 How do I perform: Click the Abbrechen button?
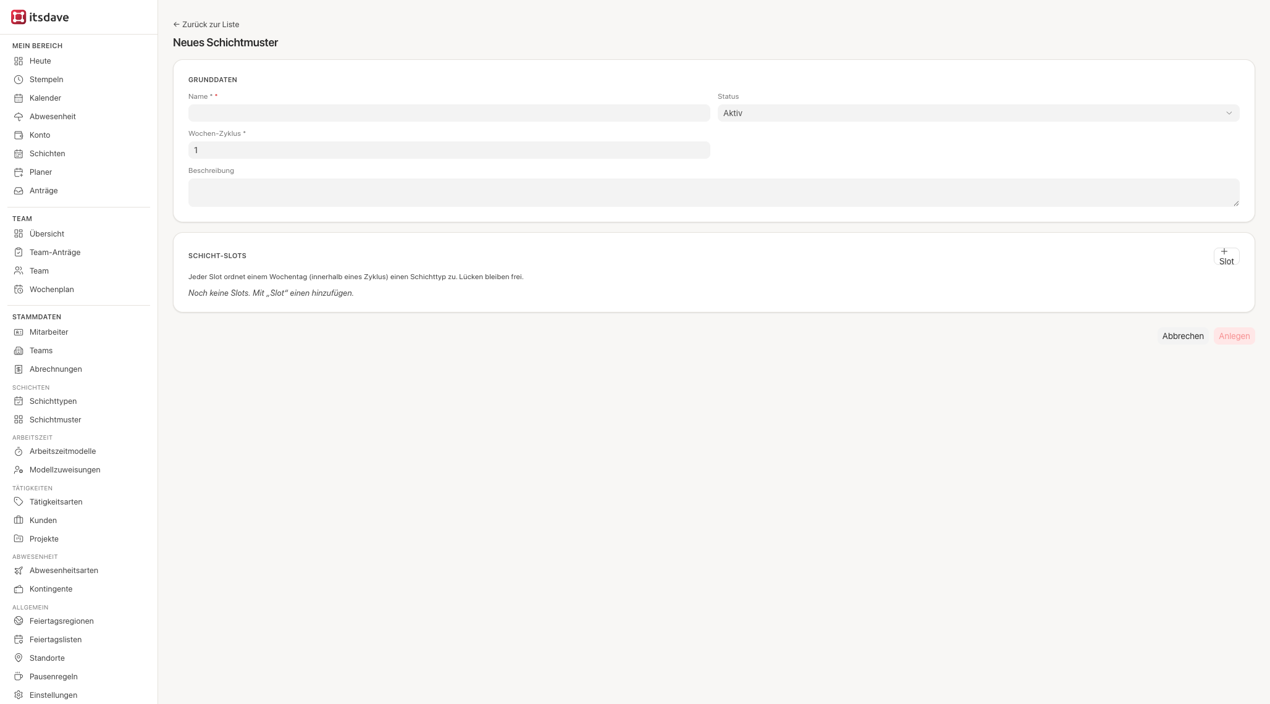click(1183, 336)
